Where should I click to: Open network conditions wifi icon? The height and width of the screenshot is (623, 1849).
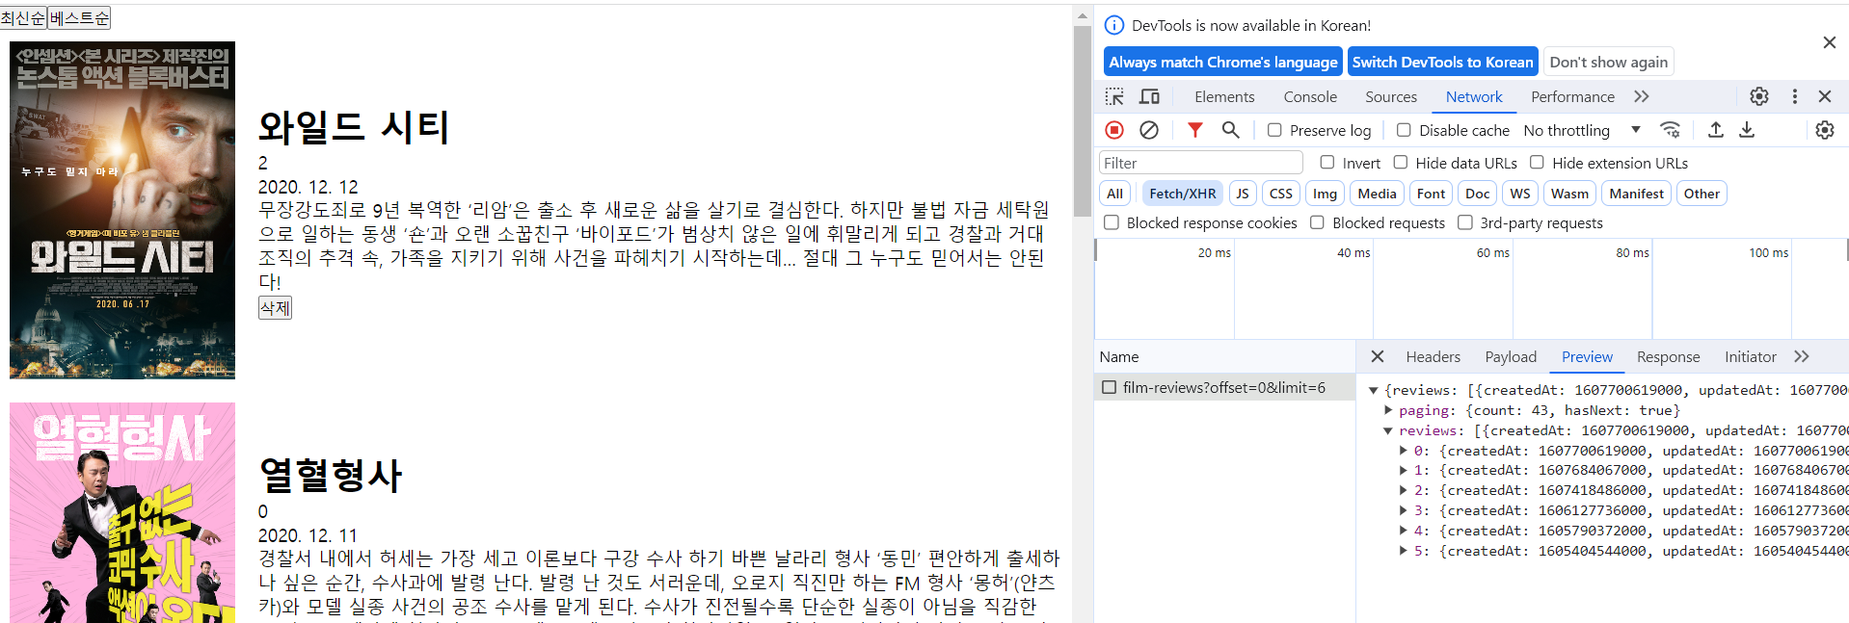click(x=1671, y=130)
